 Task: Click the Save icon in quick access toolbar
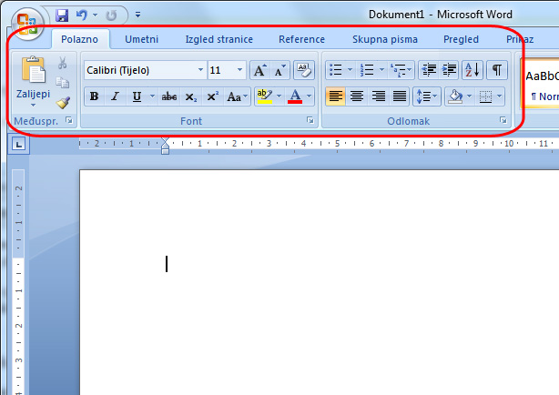(62, 15)
